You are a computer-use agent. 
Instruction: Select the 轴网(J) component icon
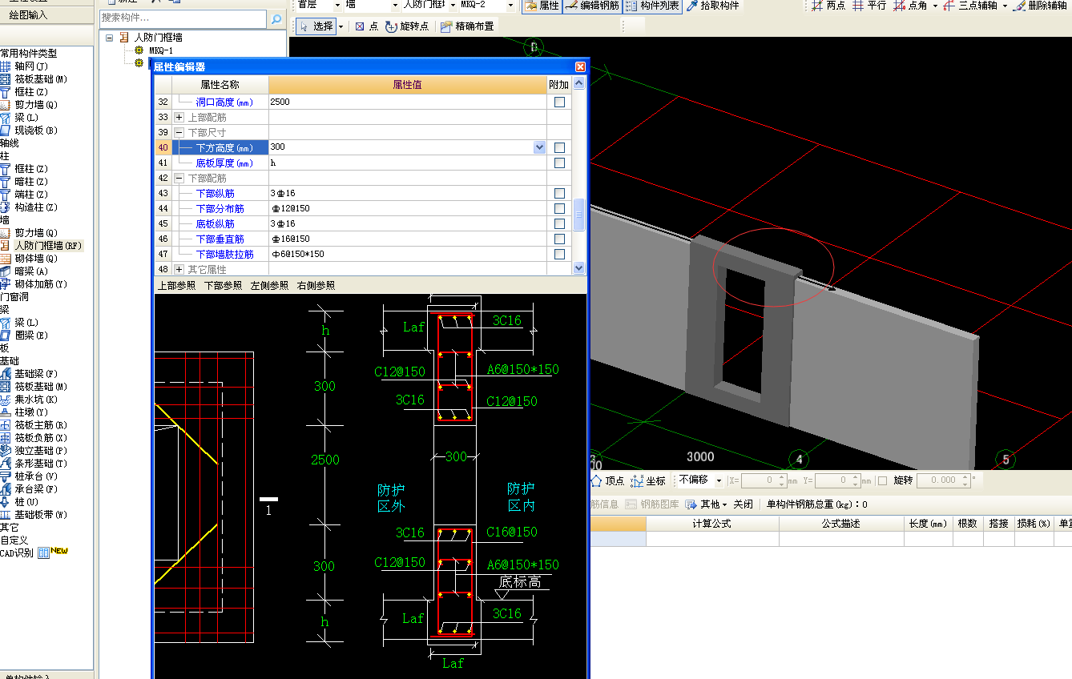tap(6, 66)
